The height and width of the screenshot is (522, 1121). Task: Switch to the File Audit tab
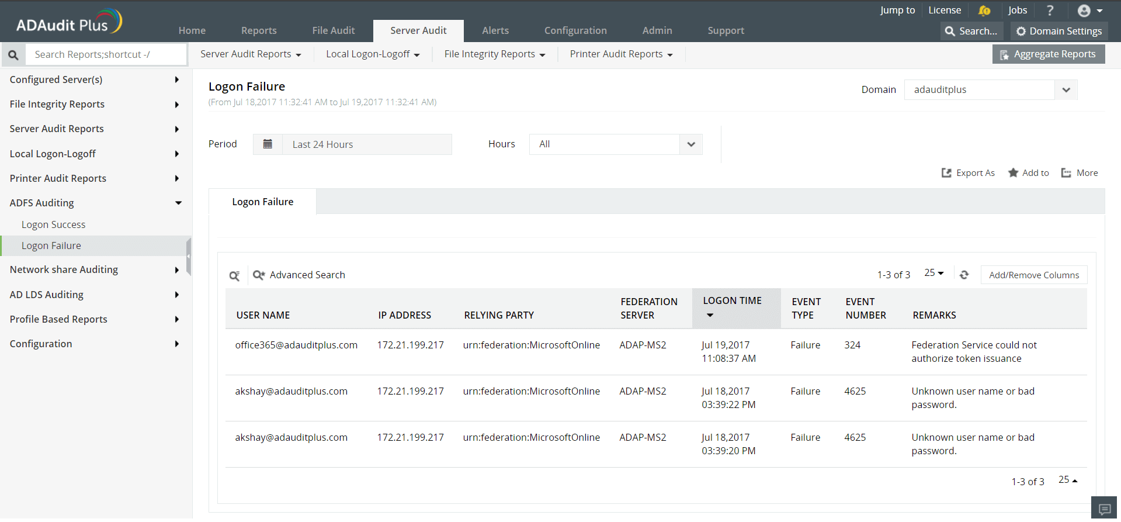pyautogui.click(x=334, y=30)
